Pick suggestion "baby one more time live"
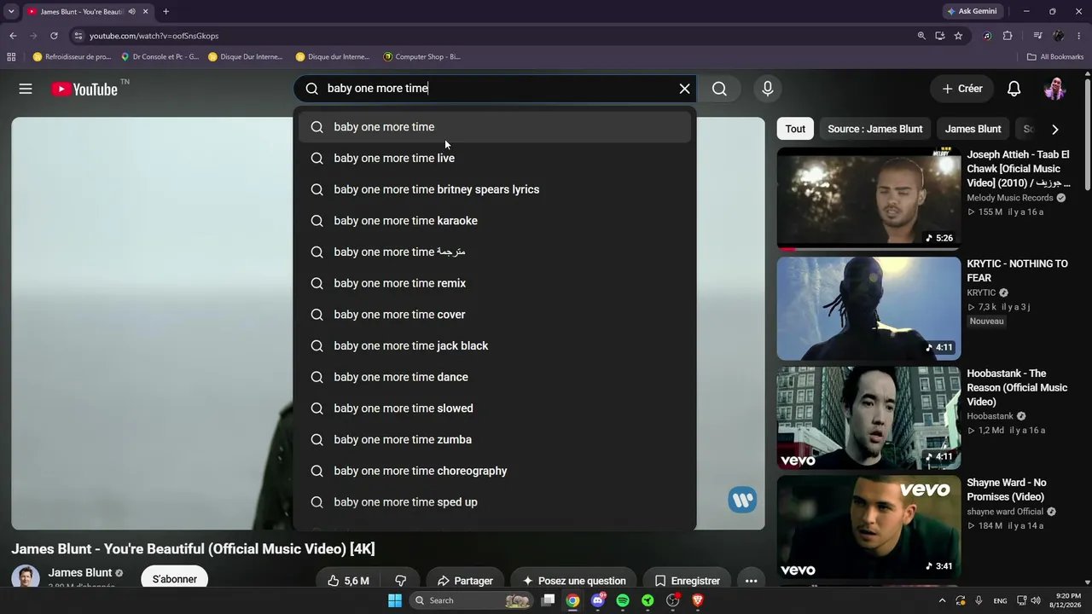The height and width of the screenshot is (614, 1092). [x=495, y=159]
